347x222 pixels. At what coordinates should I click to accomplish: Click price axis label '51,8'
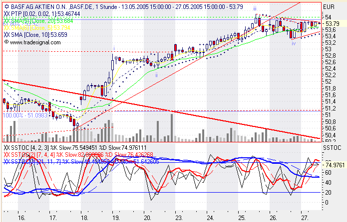(331, 89)
